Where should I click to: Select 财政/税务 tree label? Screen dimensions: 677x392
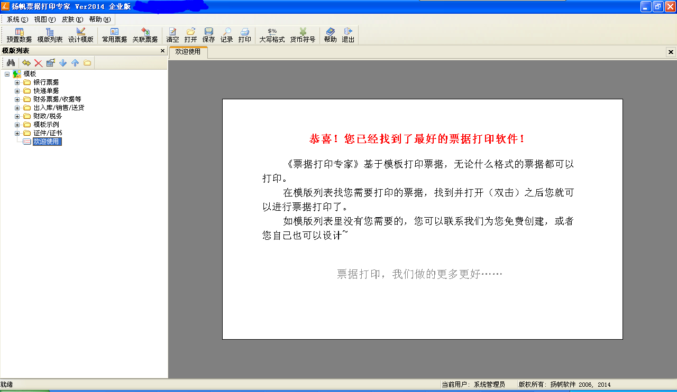(48, 116)
